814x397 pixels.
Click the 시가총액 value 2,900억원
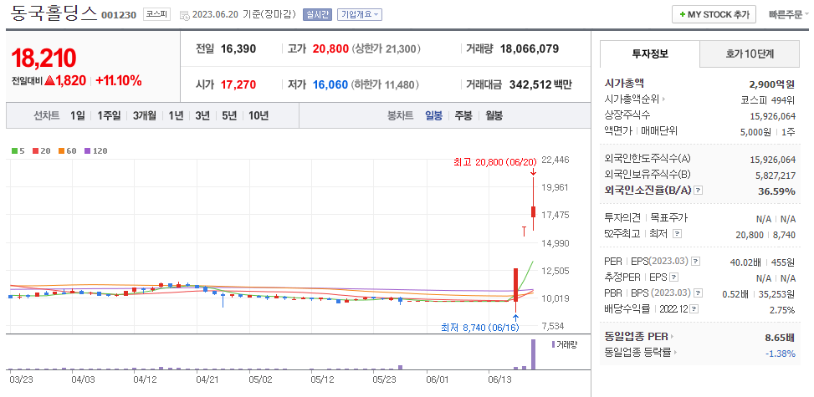(x=772, y=84)
